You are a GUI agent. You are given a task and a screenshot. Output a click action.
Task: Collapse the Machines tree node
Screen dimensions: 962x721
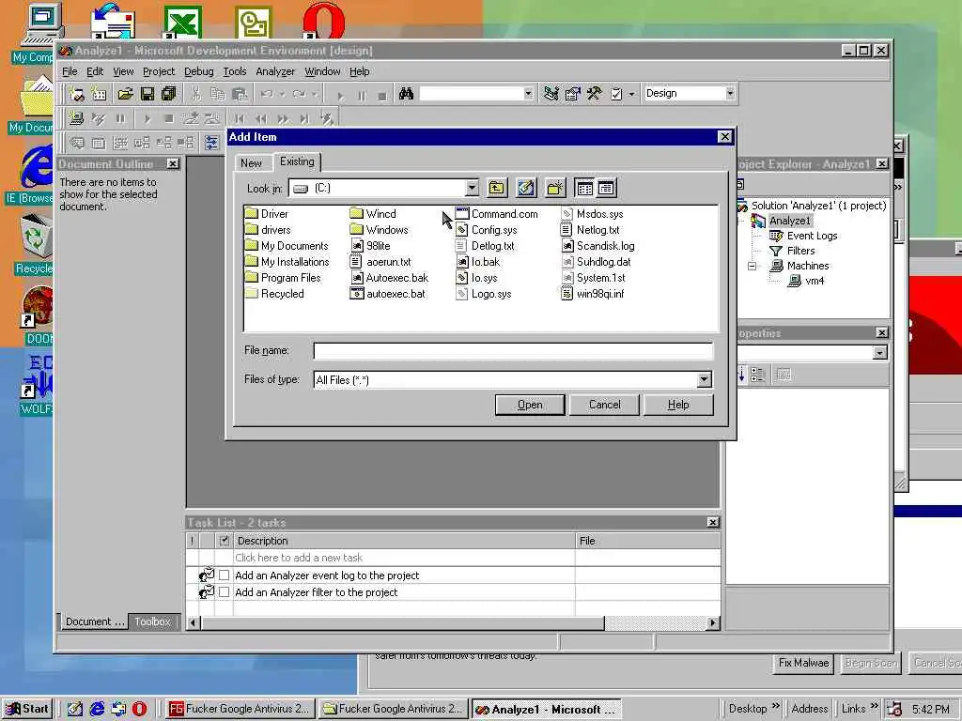pyautogui.click(x=752, y=266)
